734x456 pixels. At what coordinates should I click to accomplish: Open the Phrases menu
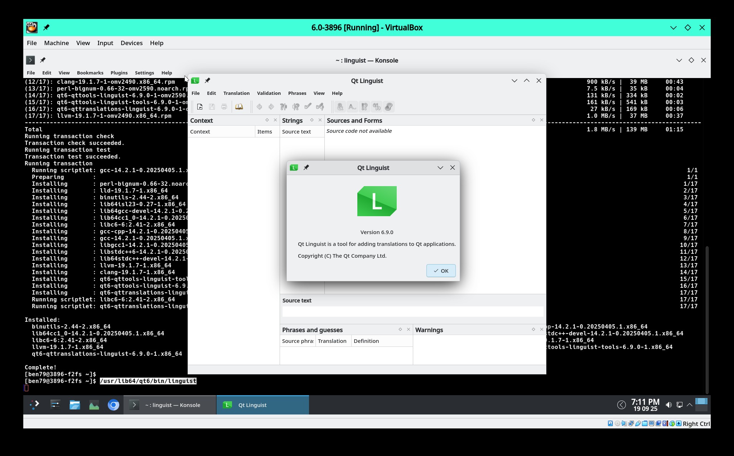(297, 93)
